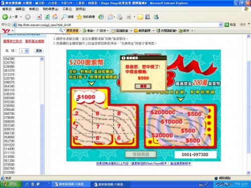Confirm the winning popup OK button
251x188 pixels.
click(143, 86)
